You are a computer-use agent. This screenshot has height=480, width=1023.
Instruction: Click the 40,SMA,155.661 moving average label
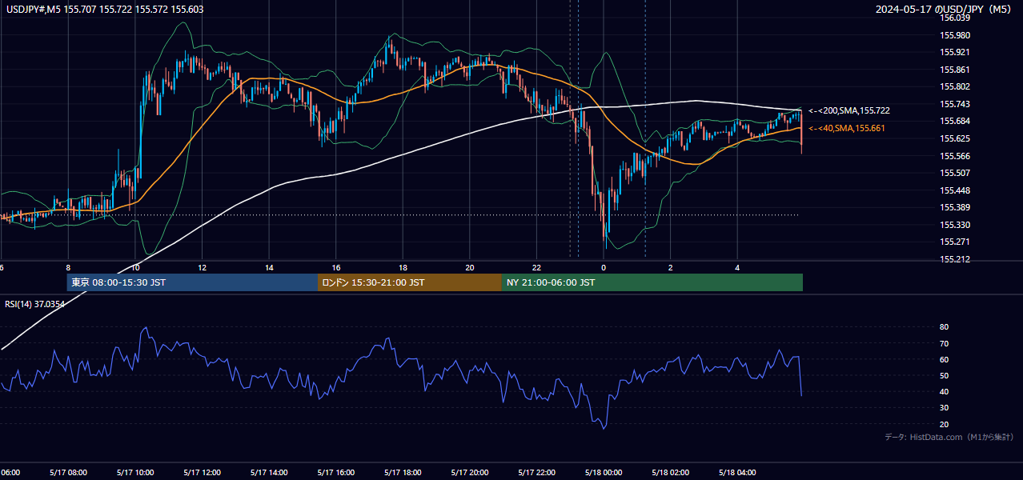[847, 128]
